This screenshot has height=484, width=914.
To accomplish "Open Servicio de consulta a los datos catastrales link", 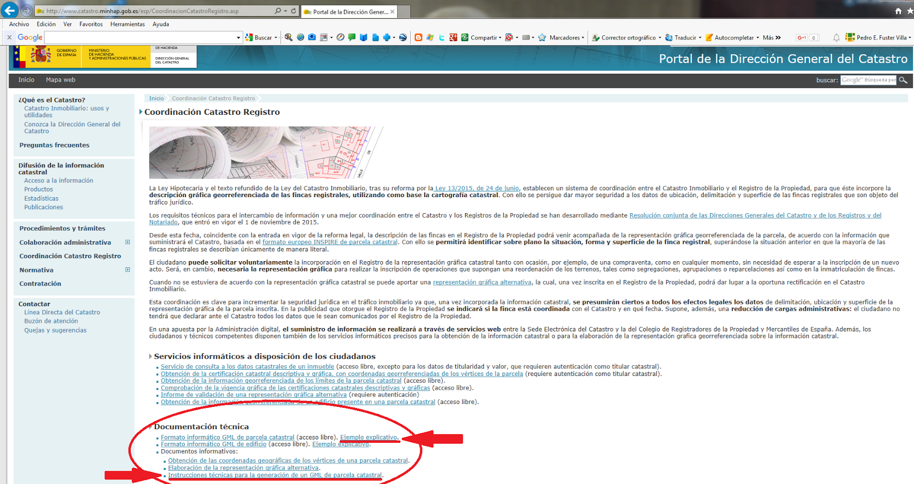I will pyautogui.click(x=247, y=367).
